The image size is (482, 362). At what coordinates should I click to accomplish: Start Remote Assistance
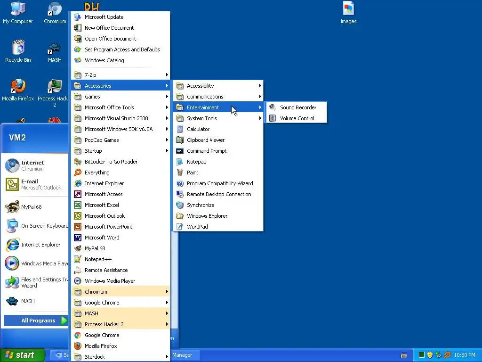120,270
